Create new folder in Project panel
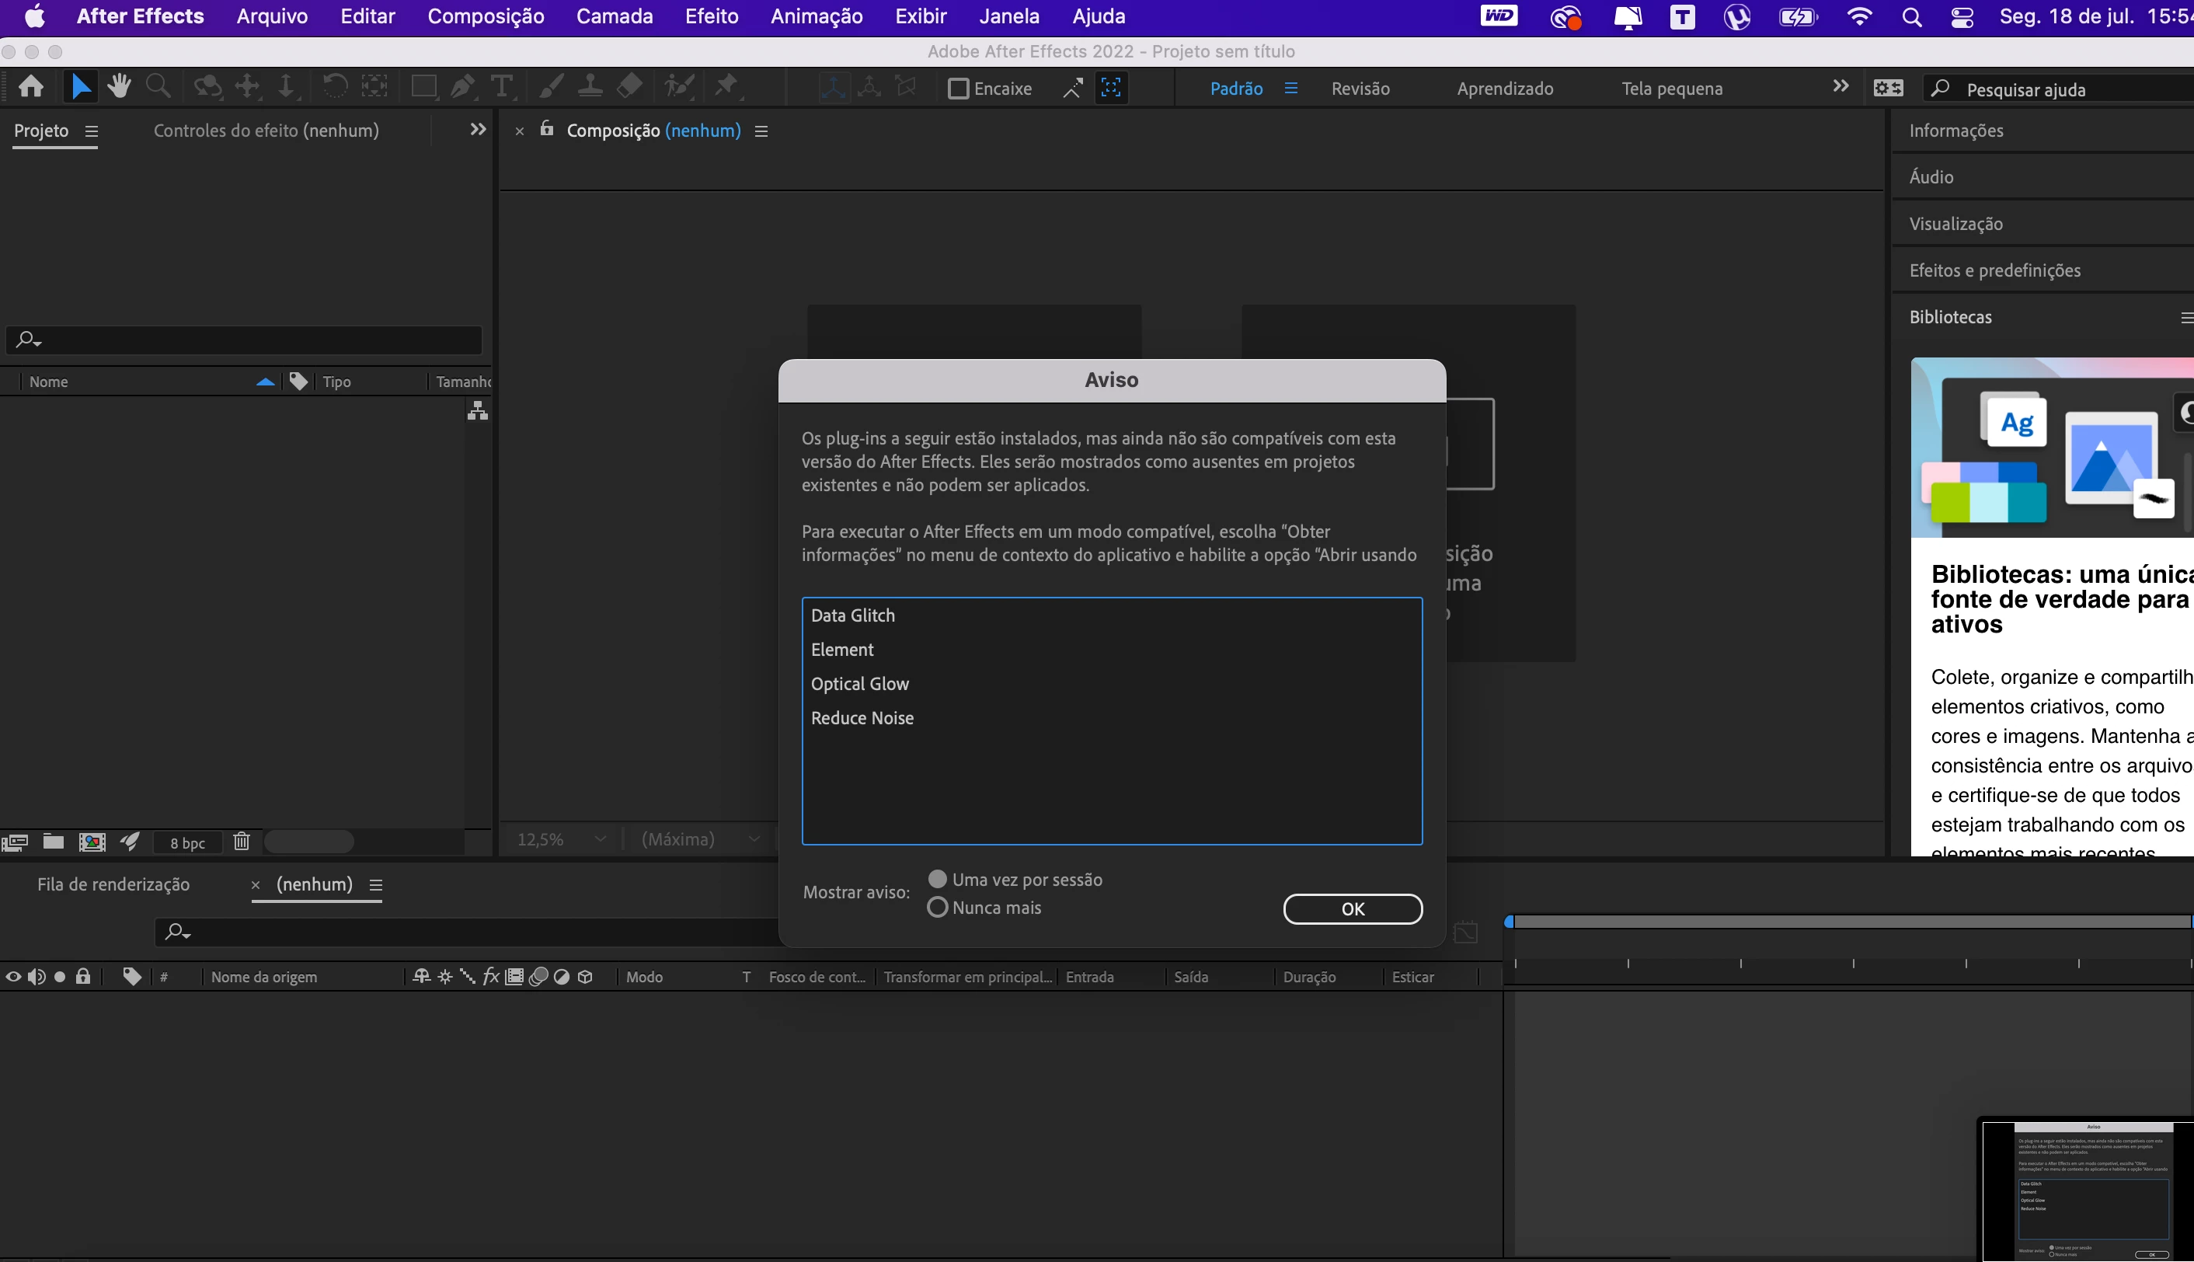Image resolution: width=2194 pixels, height=1262 pixels. pyautogui.click(x=54, y=842)
